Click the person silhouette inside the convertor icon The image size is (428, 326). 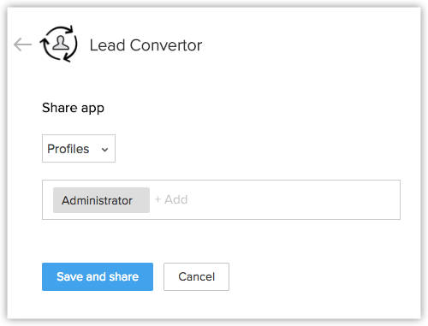pos(61,43)
